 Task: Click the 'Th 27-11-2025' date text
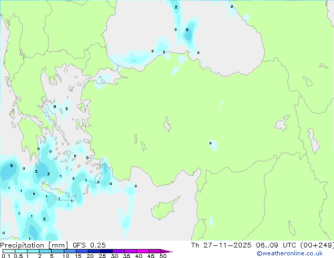tap(221, 245)
